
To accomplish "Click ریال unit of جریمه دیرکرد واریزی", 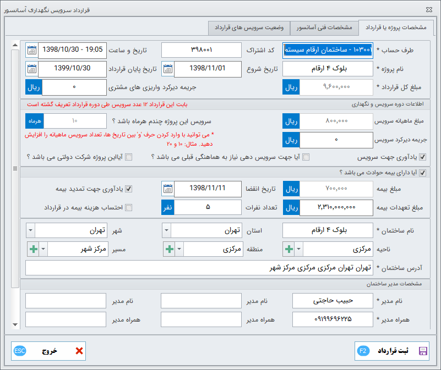I will pyautogui.click(x=34, y=87).
